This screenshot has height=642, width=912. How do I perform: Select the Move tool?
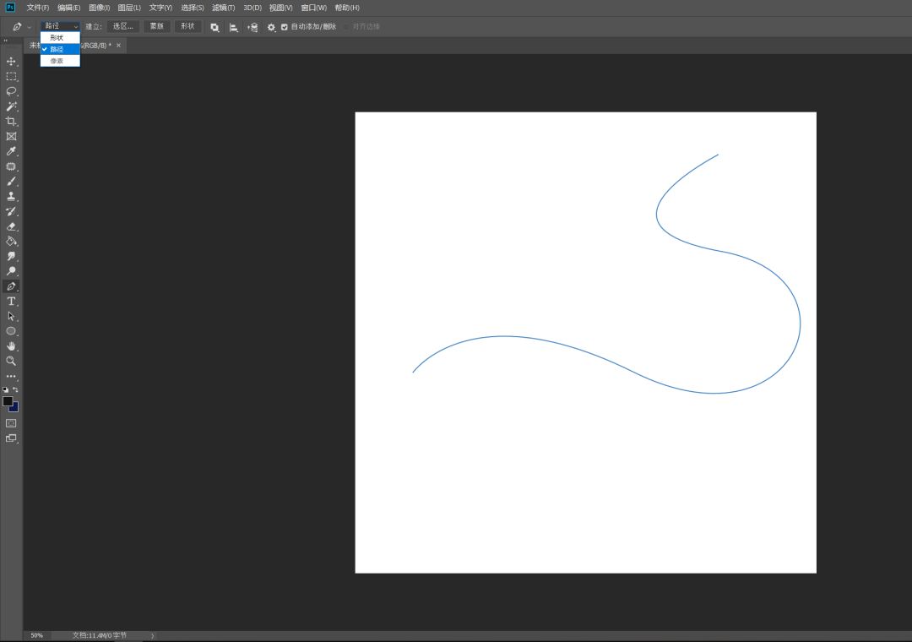tap(11, 62)
